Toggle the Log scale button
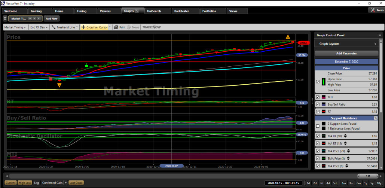 (x=36, y=183)
